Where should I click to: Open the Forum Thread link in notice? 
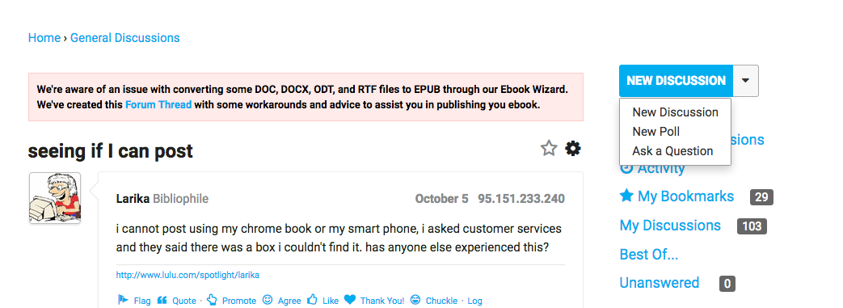158,105
